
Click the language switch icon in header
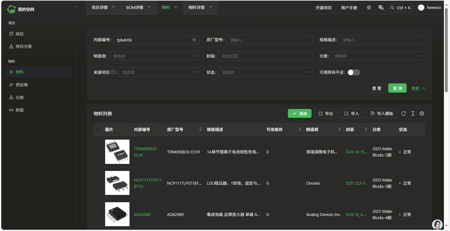pyautogui.click(x=381, y=8)
